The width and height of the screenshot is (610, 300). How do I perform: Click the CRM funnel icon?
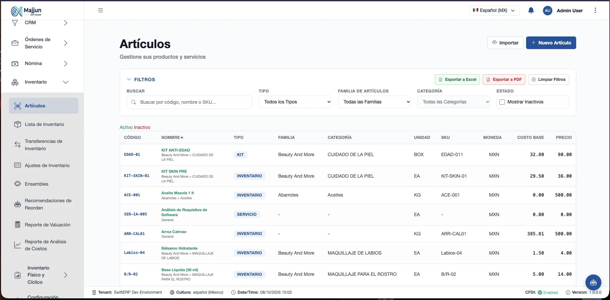point(15,23)
